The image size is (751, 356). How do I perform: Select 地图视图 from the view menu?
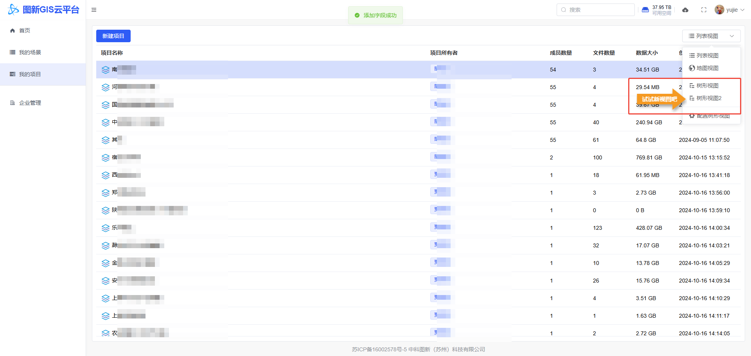[707, 68]
